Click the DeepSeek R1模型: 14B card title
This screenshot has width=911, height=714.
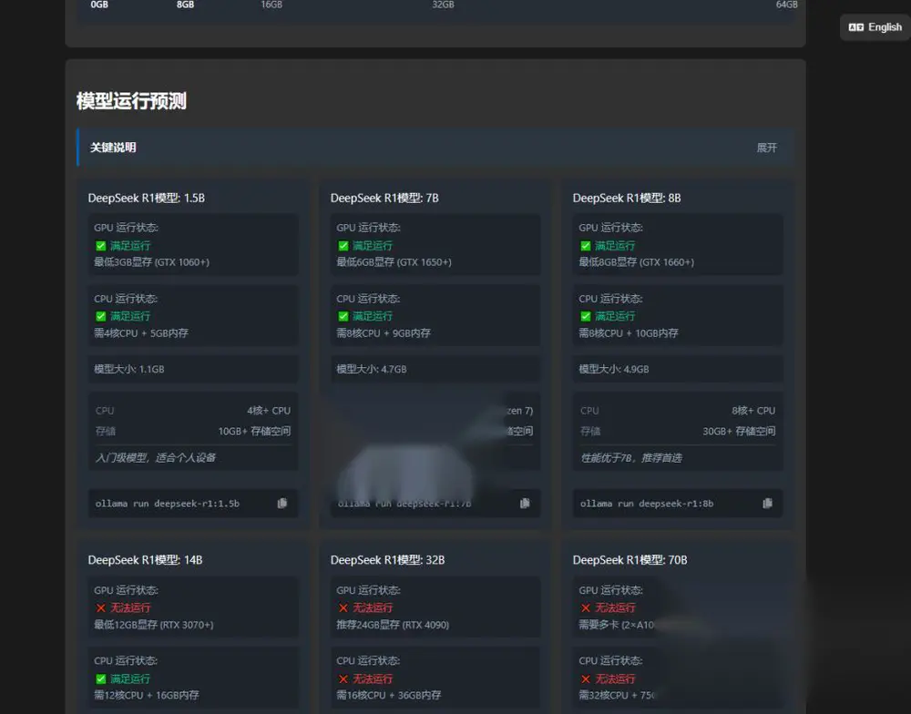coord(145,560)
